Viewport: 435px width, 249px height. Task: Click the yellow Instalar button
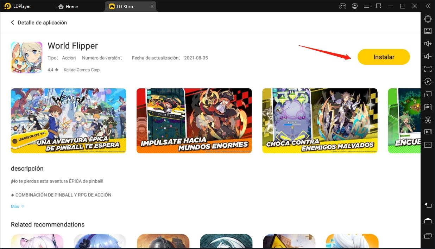point(384,57)
